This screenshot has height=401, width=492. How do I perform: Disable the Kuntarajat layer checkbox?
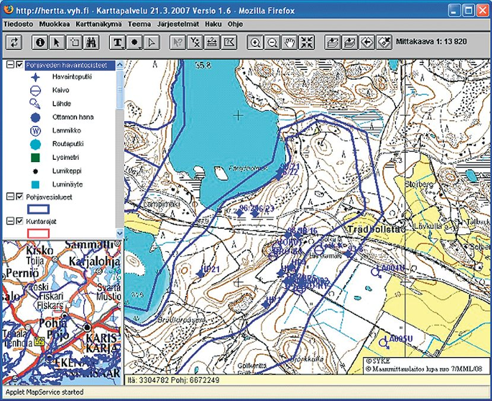[x=20, y=221]
